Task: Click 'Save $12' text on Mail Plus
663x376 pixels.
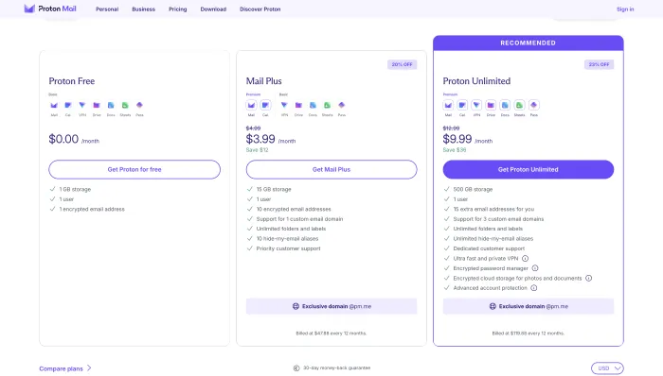Action: (257, 150)
